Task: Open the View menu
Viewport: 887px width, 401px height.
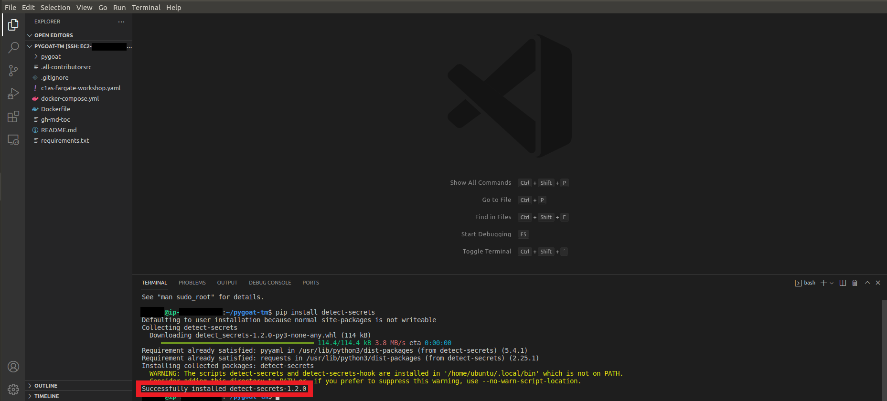Action: (85, 7)
